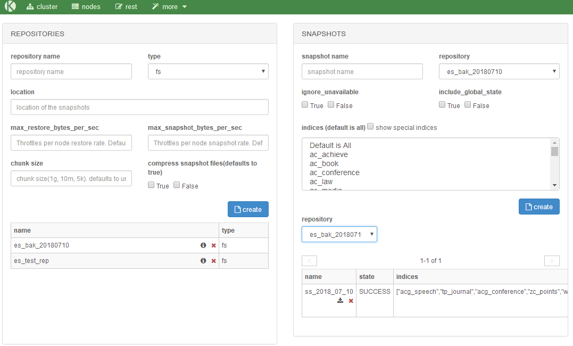
Task: Check compress snapshot files False
Action: 177,185
